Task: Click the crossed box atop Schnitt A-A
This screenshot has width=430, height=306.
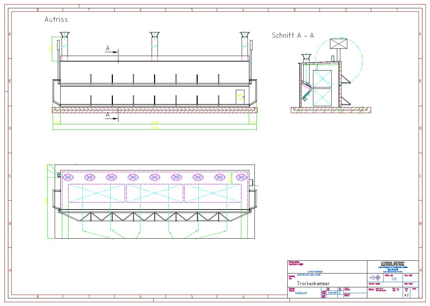Action: [339, 44]
